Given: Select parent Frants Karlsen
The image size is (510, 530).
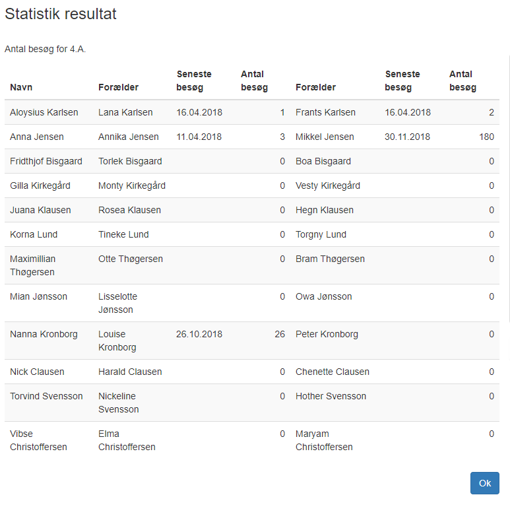Looking at the screenshot, I should click(325, 112).
